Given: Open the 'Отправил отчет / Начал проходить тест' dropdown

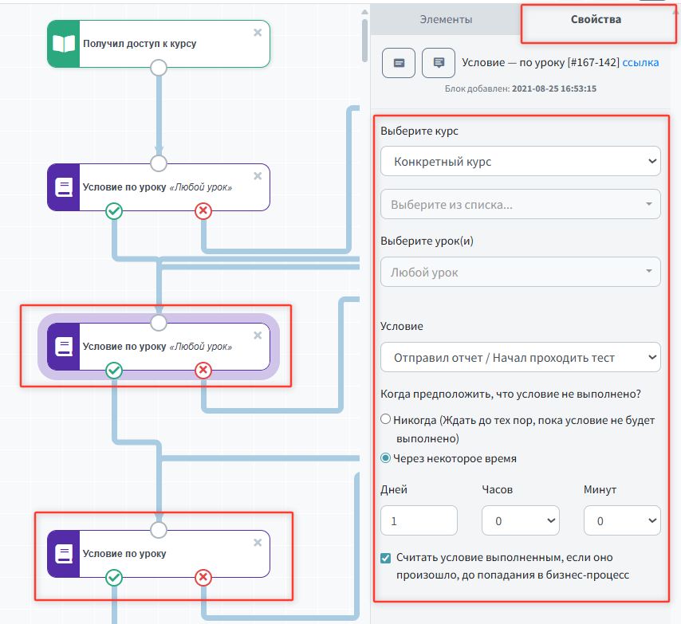Looking at the screenshot, I should 520,358.
